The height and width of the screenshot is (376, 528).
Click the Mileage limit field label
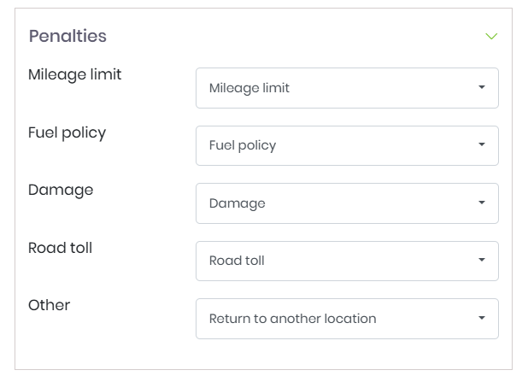tap(75, 74)
